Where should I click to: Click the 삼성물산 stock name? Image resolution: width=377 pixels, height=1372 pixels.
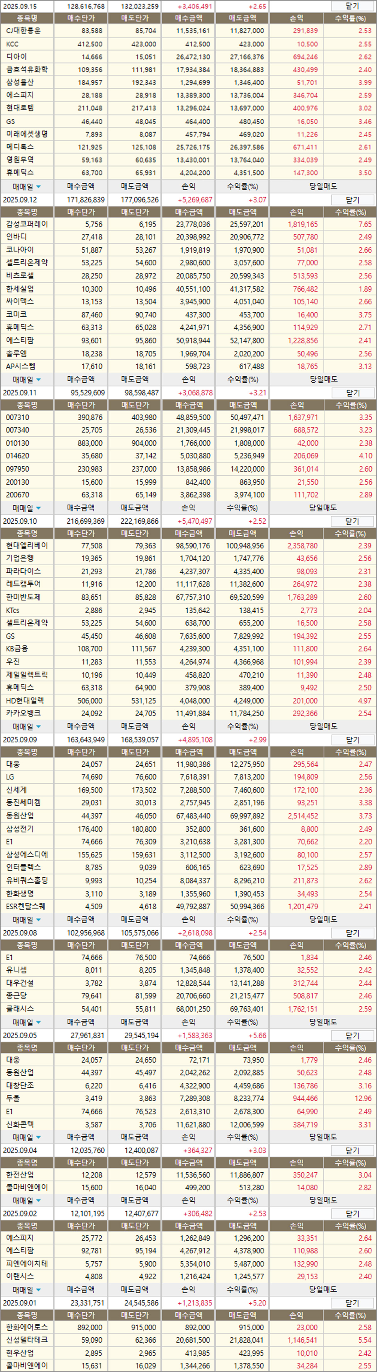click(x=20, y=83)
